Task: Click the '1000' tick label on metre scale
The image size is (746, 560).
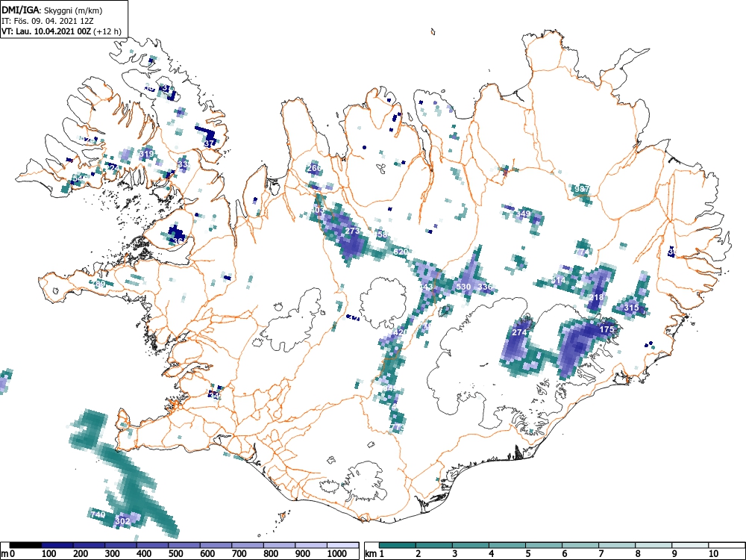Action: pyautogui.click(x=337, y=554)
